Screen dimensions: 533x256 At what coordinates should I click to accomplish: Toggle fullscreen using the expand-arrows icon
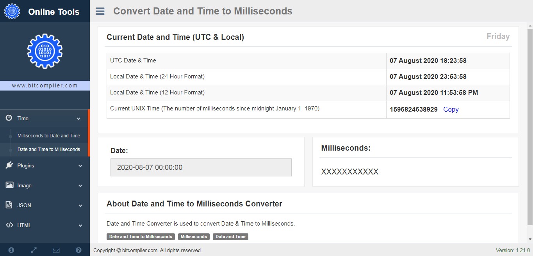pos(34,250)
